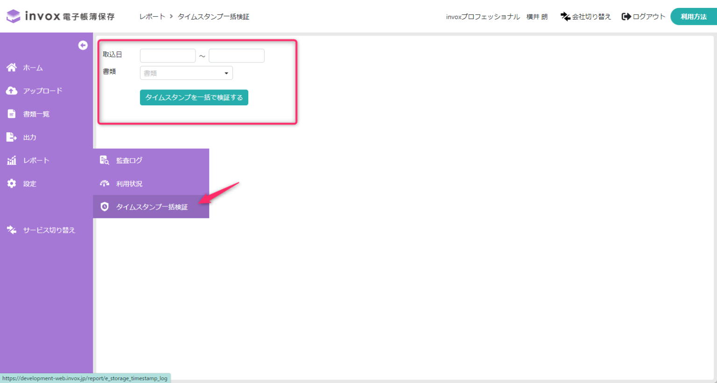Select the タイムスタンプ一括検証 shield icon
This screenshot has height=383, width=717.
(x=104, y=206)
